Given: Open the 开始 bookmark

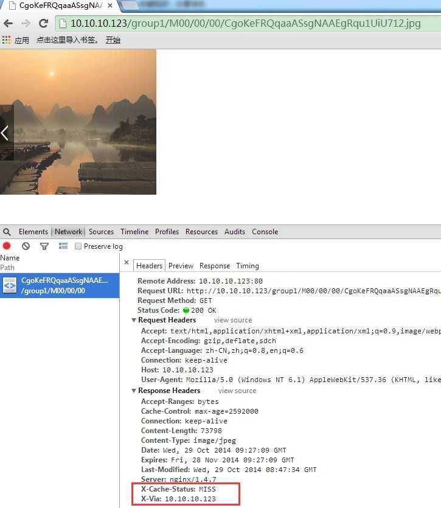Looking at the screenshot, I should [x=113, y=40].
